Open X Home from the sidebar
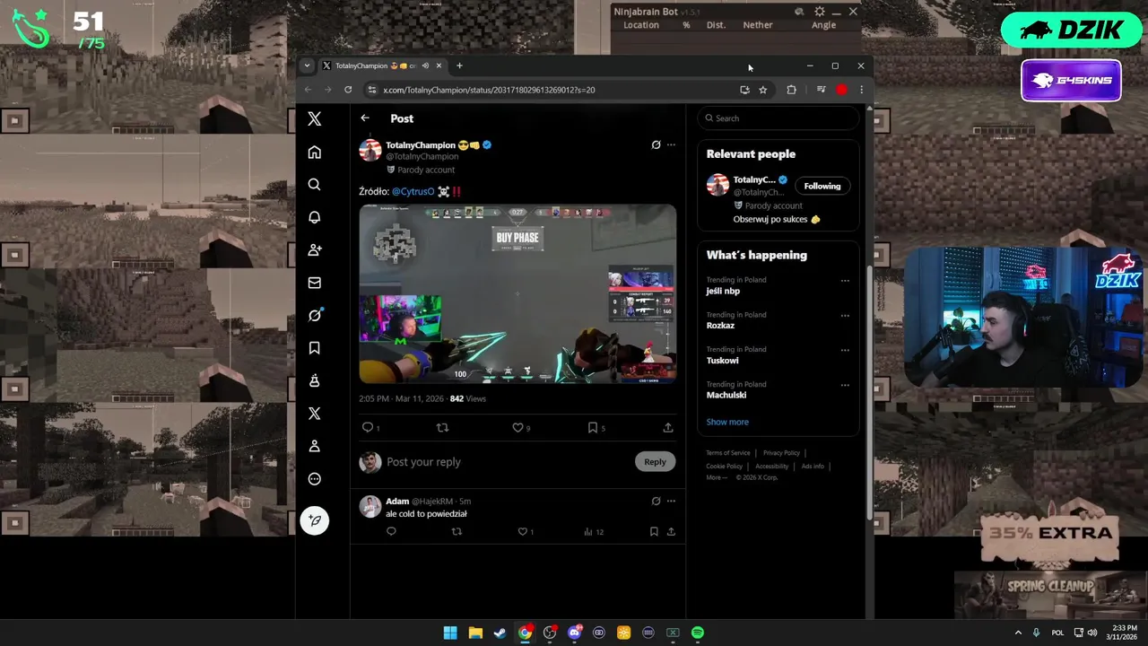This screenshot has width=1148, height=646. click(314, 153)
